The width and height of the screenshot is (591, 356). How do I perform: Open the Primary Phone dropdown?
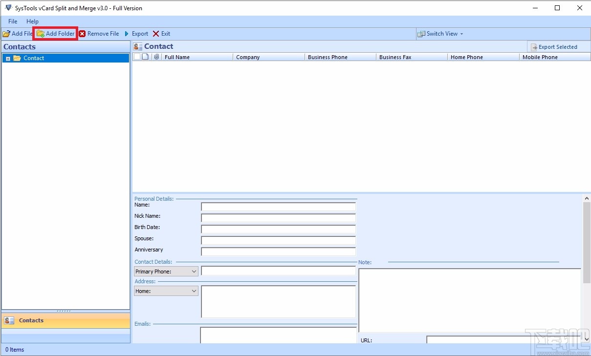[x=195, y=271]
